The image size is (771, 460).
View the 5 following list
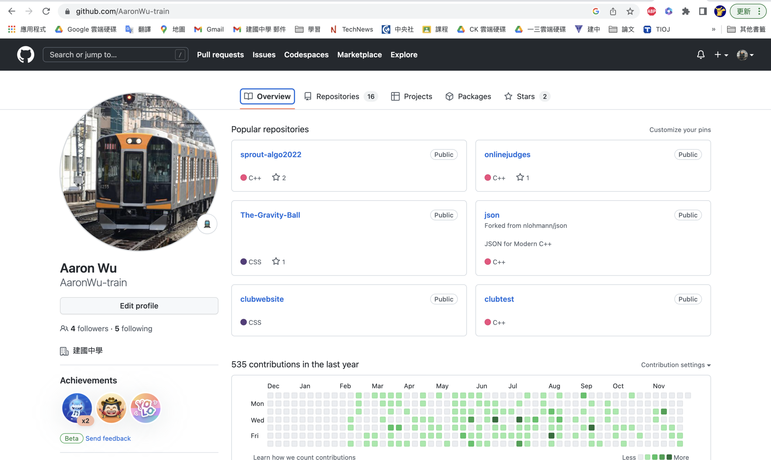point(134,328)
